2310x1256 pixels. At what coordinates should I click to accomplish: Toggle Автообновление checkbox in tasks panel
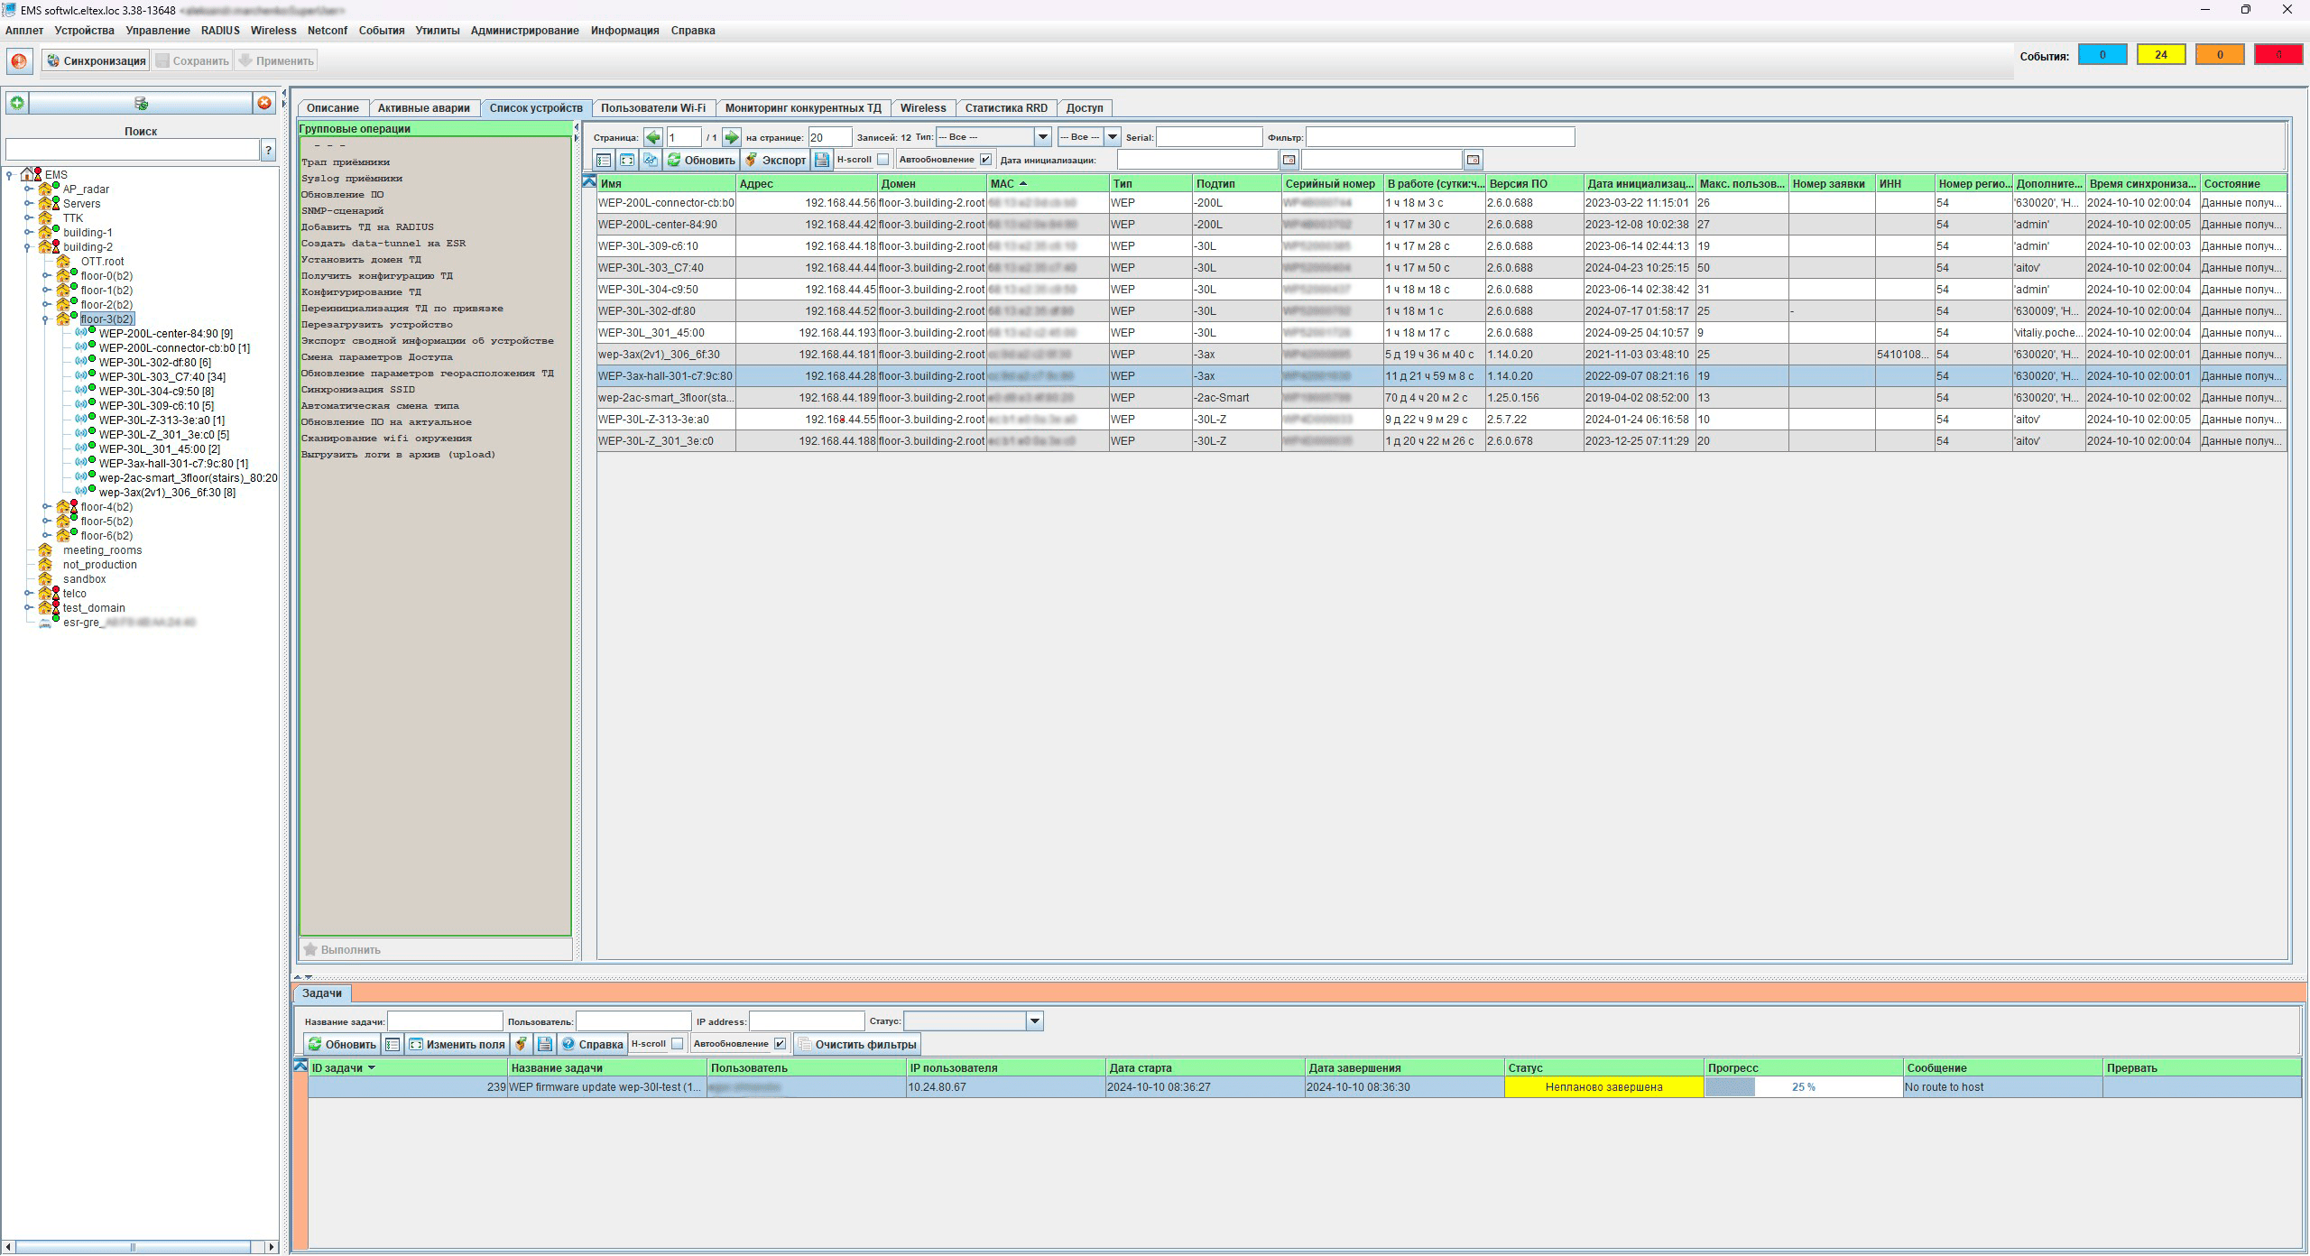click(x=780, y=1044)
